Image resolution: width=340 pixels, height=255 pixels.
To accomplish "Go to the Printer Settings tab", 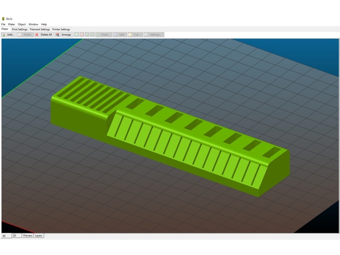I will (61, 29).
